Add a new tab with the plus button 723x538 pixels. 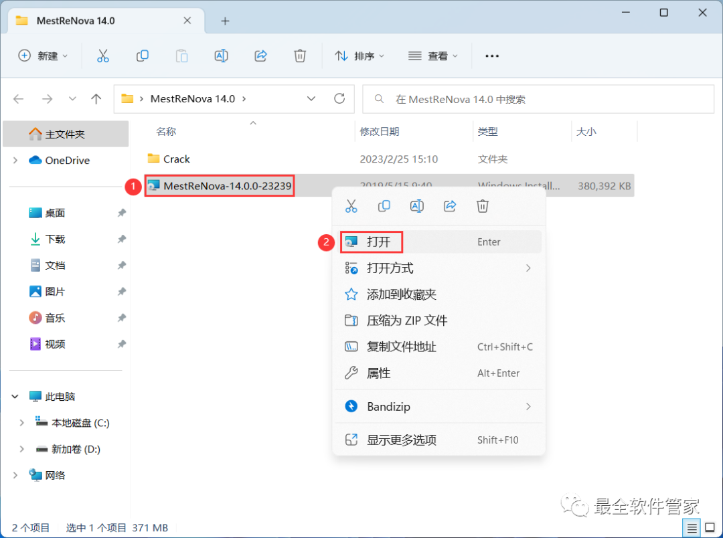(x=225, y=21)
